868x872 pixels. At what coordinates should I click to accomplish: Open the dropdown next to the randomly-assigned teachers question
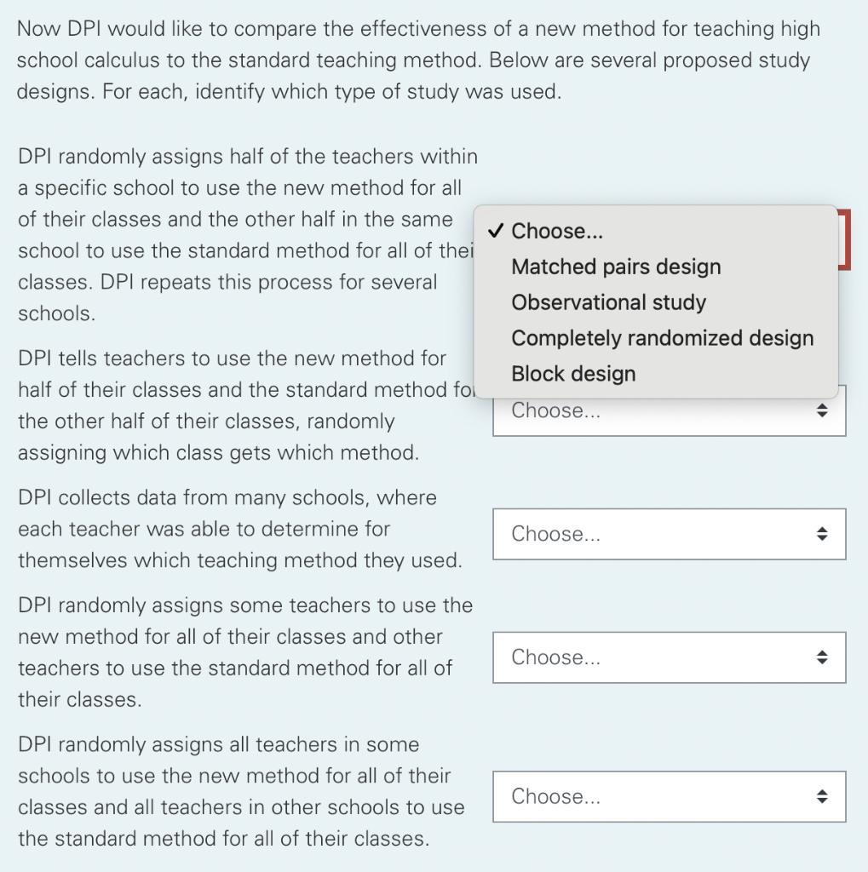tap(669, 657)
